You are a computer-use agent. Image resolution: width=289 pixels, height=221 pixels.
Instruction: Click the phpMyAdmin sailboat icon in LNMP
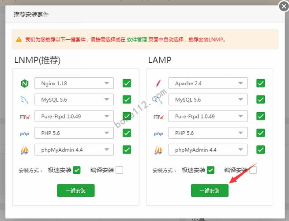25,150
